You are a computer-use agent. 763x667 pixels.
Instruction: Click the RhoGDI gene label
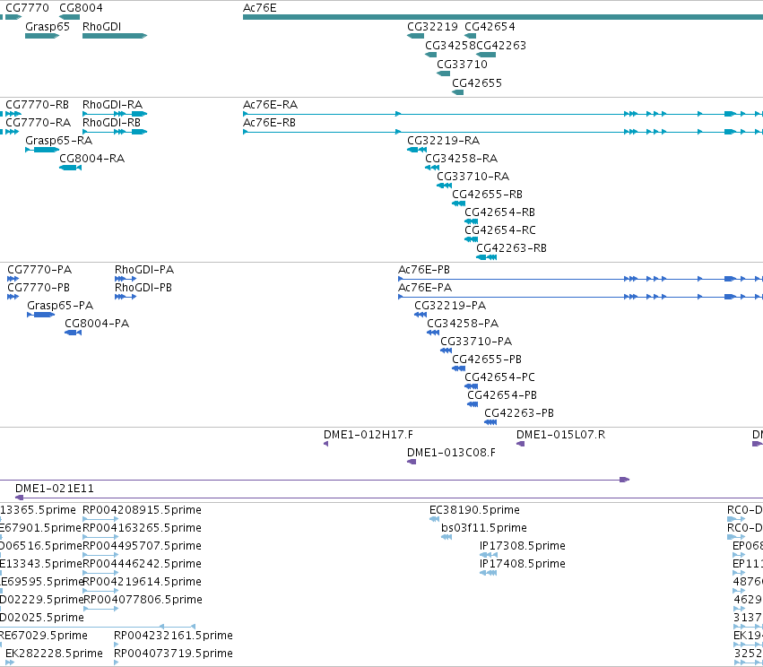point(101,27)
